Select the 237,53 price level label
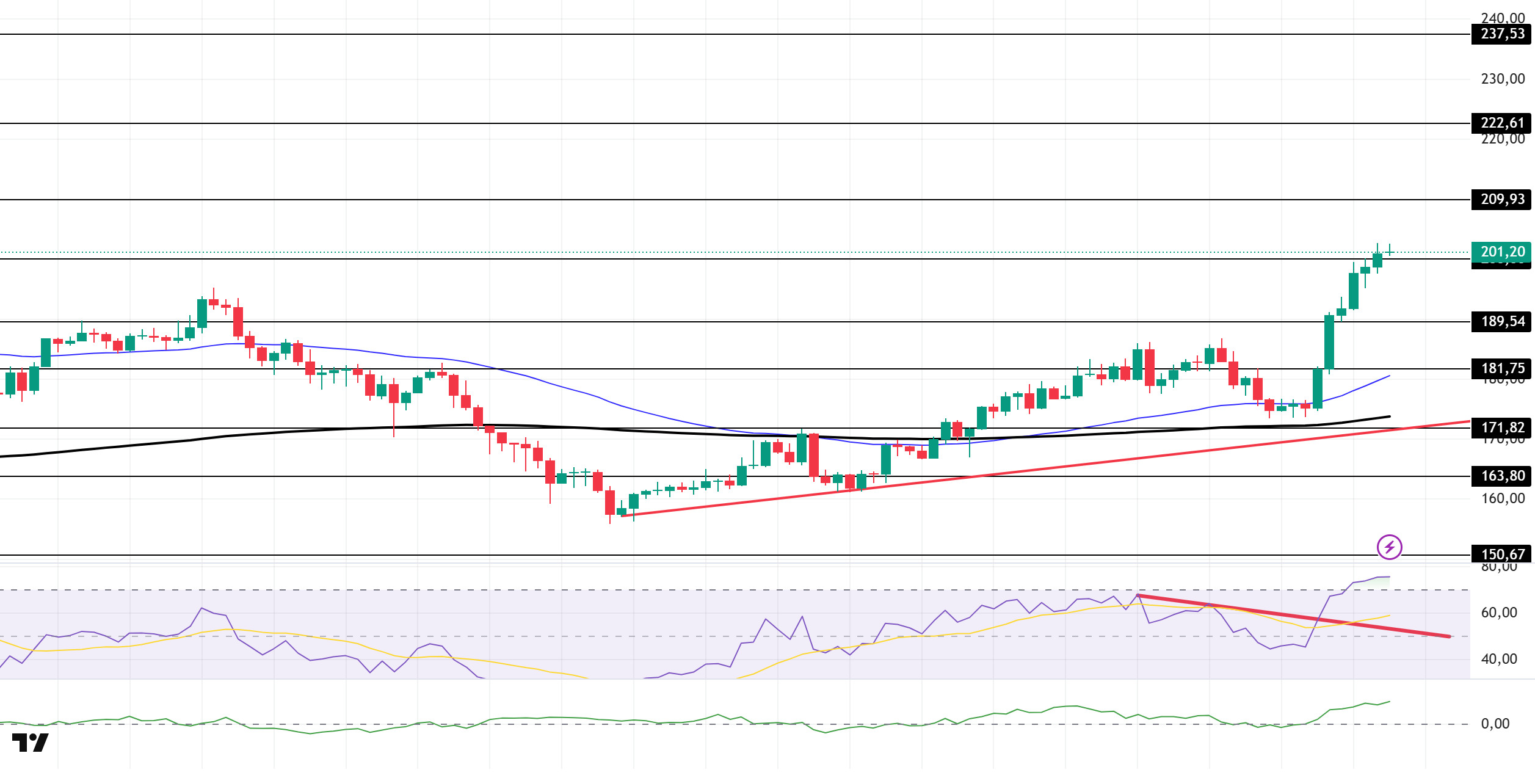This screenshot has height=778, width=1535. click(1501, 34)
